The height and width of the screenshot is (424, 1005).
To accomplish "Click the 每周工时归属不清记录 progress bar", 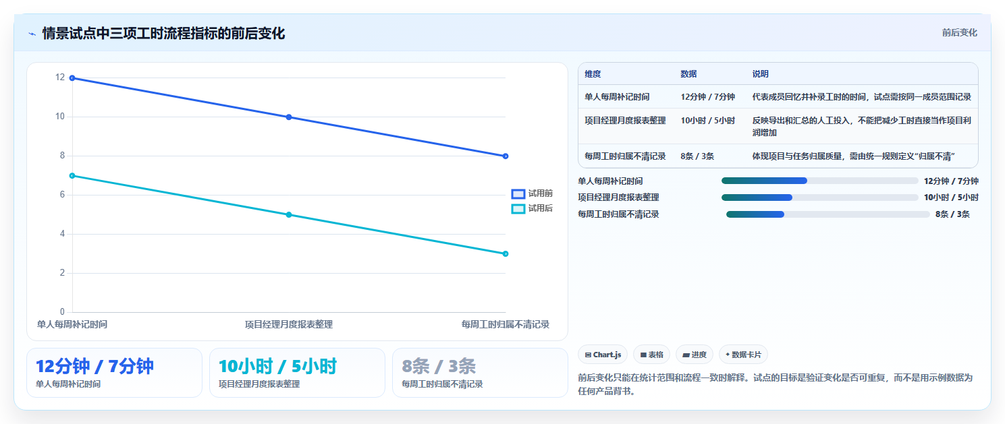I will tap(827, 214).
